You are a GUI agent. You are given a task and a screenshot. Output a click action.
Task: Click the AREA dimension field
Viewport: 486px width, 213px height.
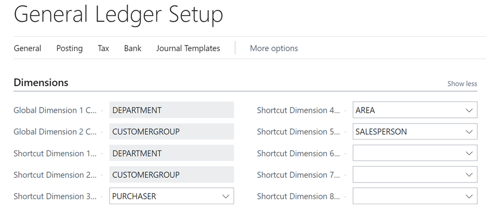pos(415,110)
